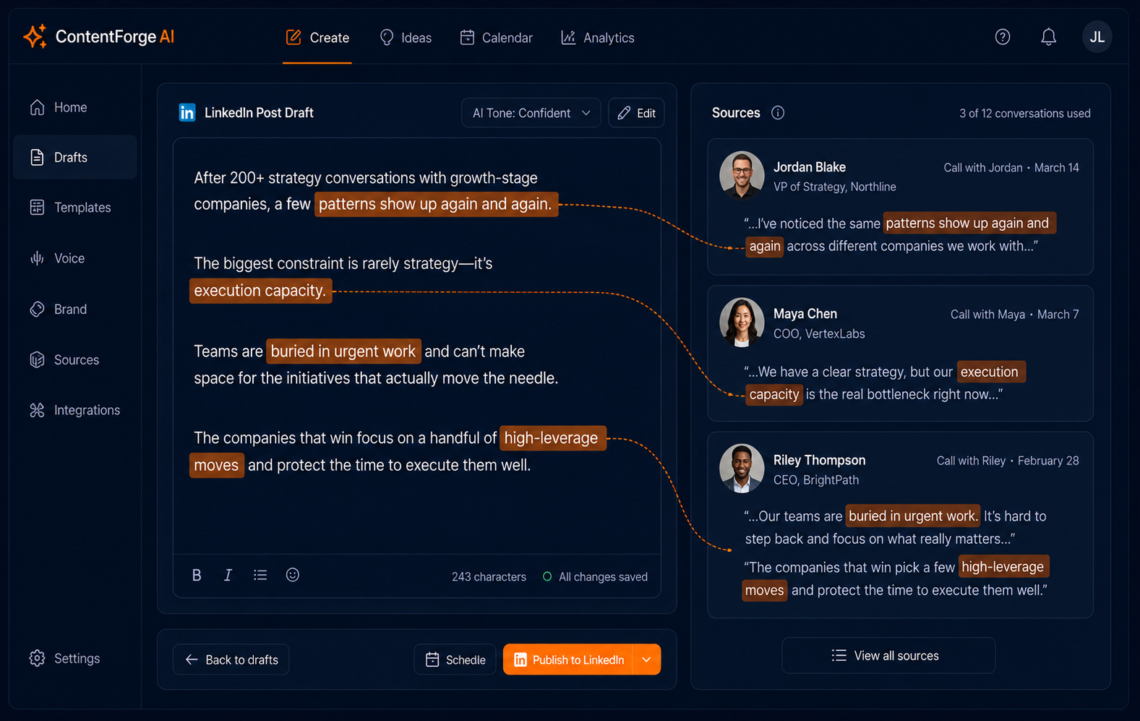Switch to the Analytics tab
Viewport: 1140px width, 721px height.
[598, 38]
